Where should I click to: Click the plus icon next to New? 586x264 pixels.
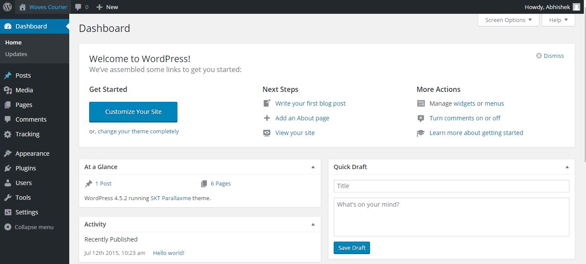100,7
